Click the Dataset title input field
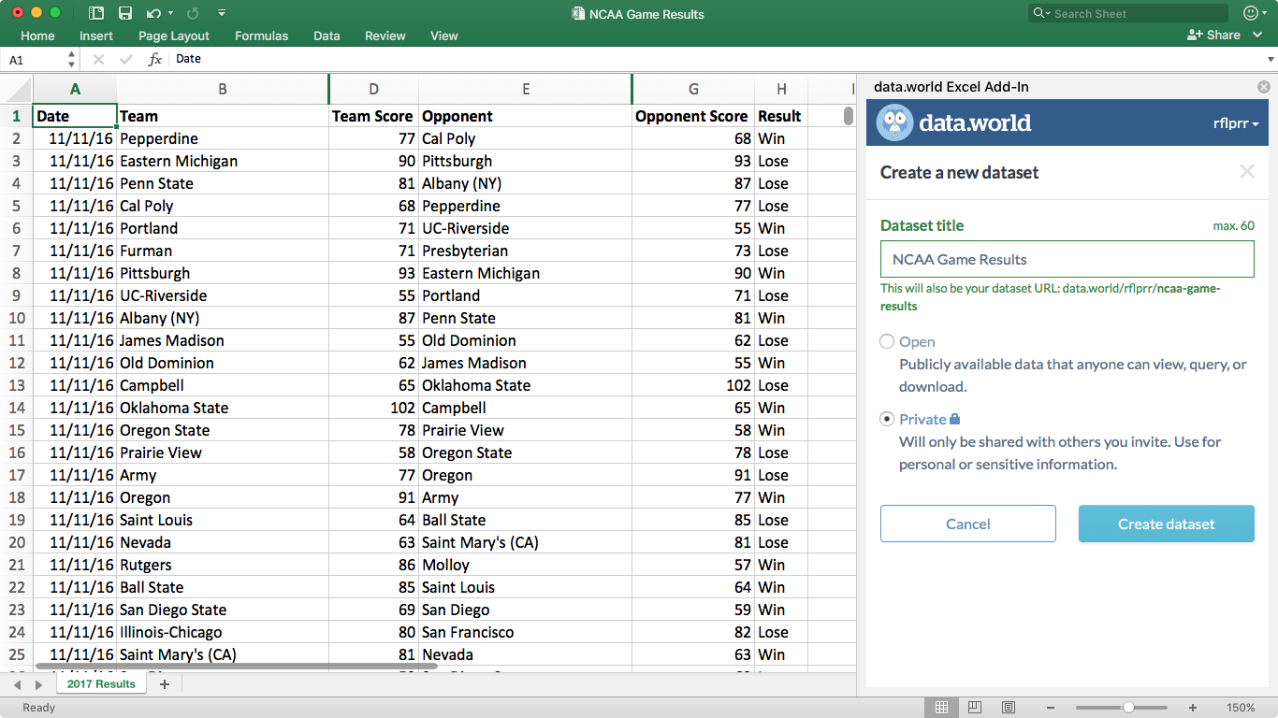 (1067, 259)
